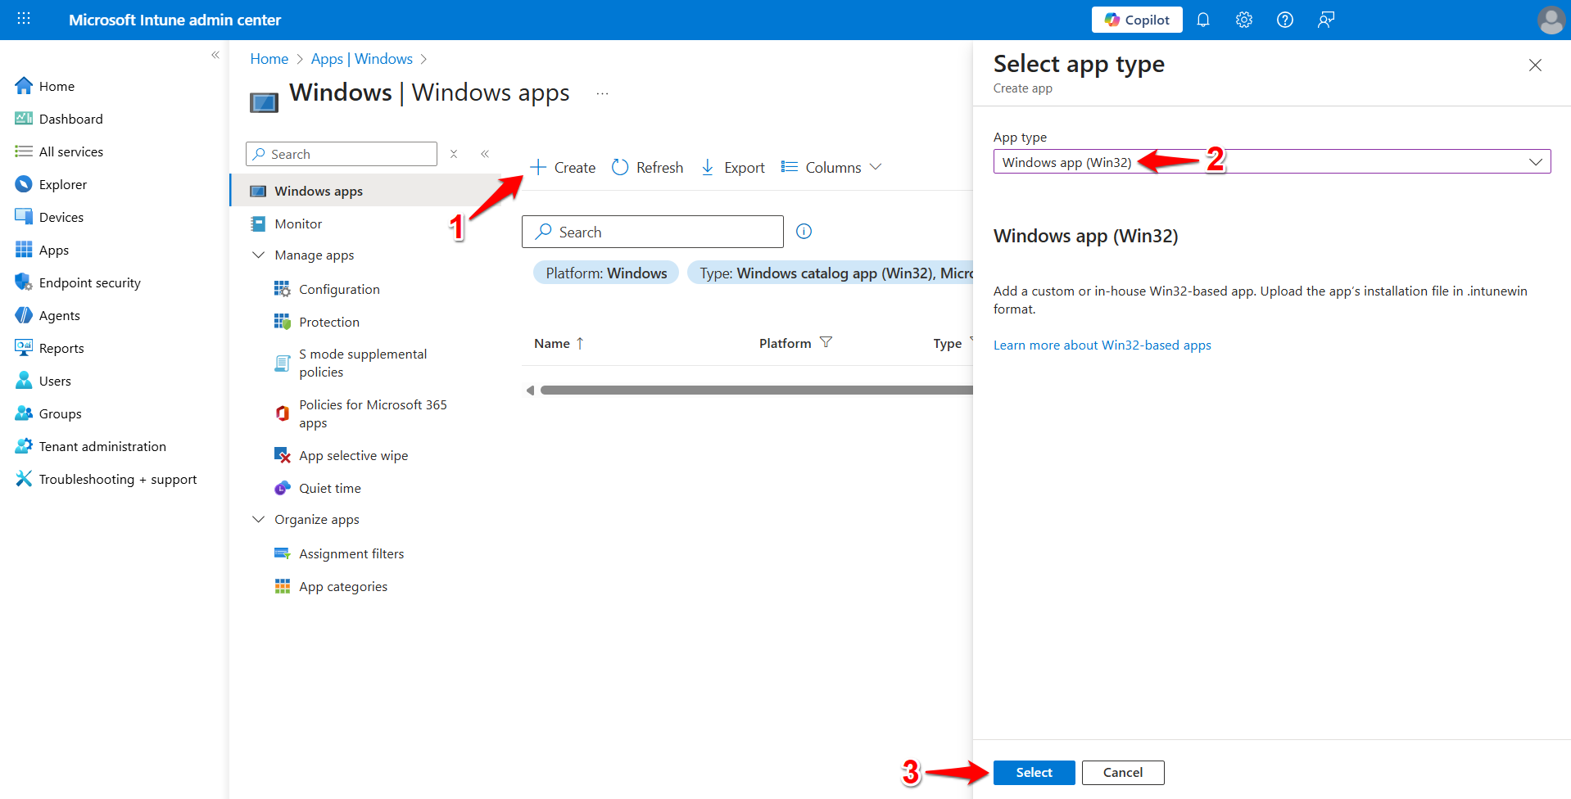Open Quiet time settings
Image resolution: width=1571 pixels, height=799 pixels.
[x=329, y=488]
